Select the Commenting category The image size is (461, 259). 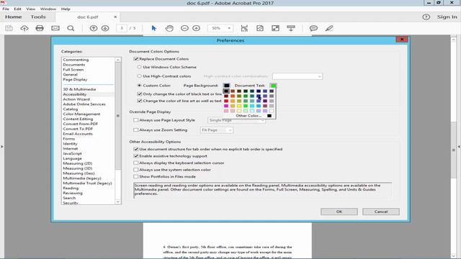(76, 60)
